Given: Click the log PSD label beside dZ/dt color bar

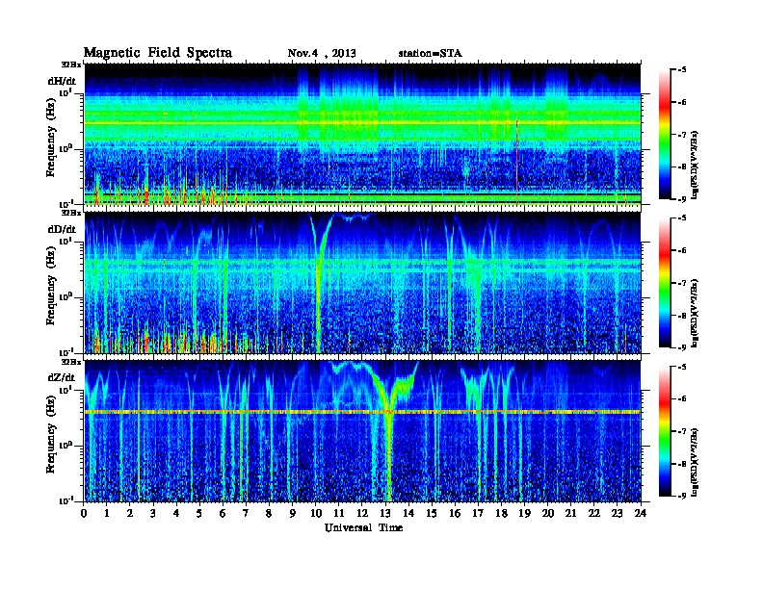Looking at the screenshot, I should click(x=695, y=462).
